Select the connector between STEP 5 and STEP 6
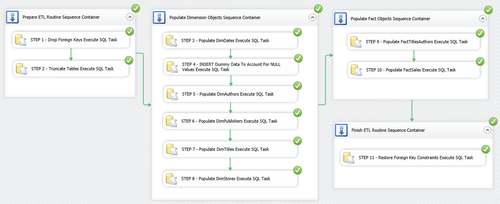 (x=231, y=108)
